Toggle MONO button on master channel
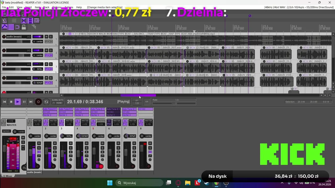The image size is (335, 188). (x=7, y=131)
